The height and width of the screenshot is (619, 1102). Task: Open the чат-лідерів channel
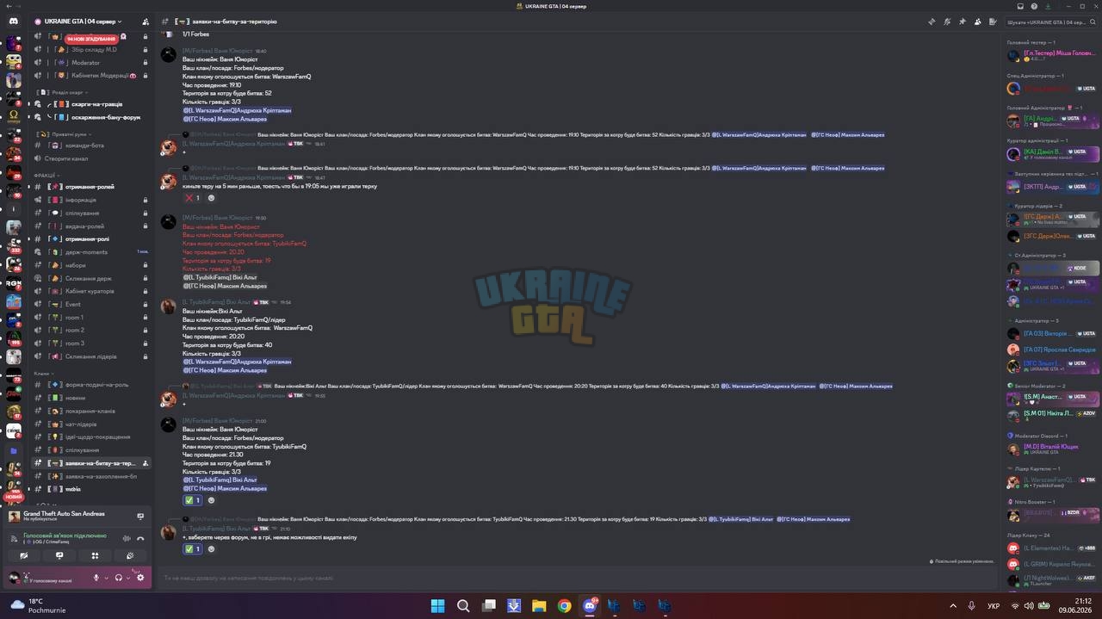click(x=91, y=424)
